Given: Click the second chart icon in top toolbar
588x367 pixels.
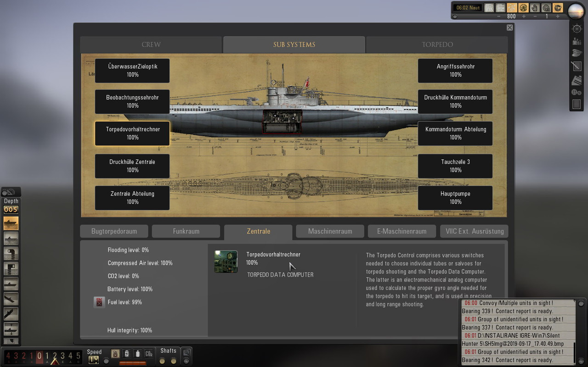Looking at the screenshot, I should pyautogui.click(x=500, y=8).
